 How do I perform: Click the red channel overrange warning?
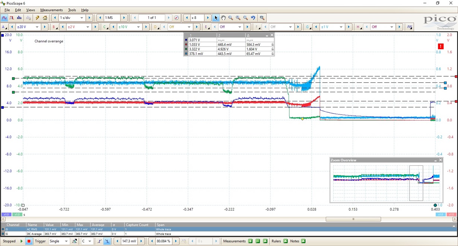point(441,46)
